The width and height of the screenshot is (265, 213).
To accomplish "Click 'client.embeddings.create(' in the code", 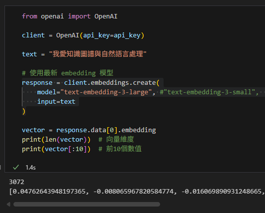I will coord(111,83).
